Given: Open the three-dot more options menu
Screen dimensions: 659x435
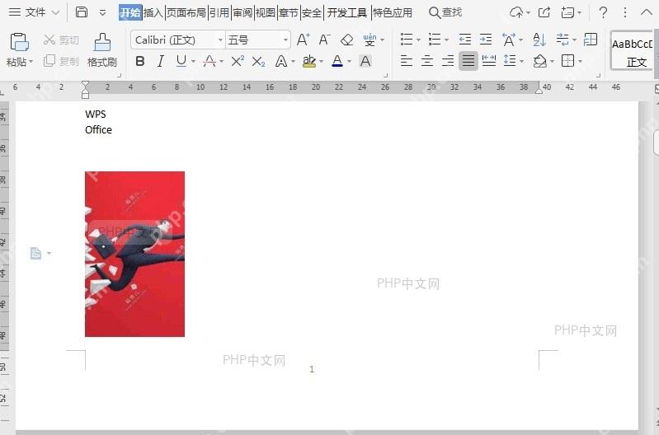Looking at the screenshot, I should pos(625,12).
